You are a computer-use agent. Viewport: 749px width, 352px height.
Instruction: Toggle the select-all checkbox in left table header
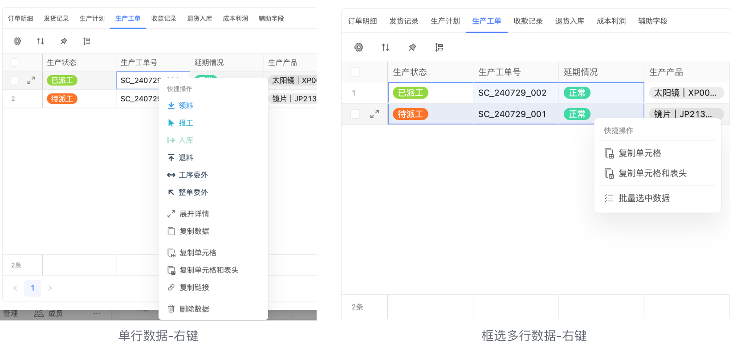click(14, 63)
